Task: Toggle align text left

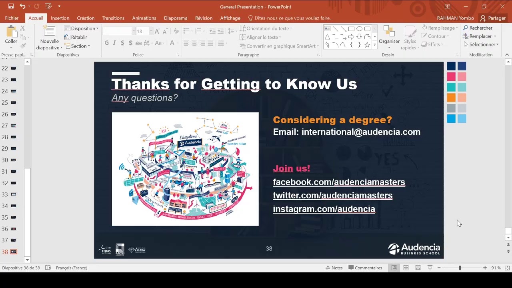Action: (186, 43)
